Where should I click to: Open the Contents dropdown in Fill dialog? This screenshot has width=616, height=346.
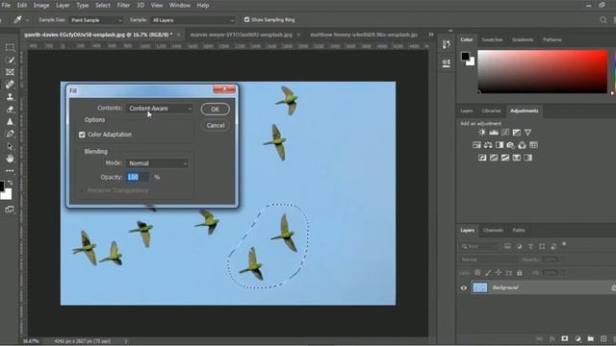pyautogui.click(x=160, y=109)
